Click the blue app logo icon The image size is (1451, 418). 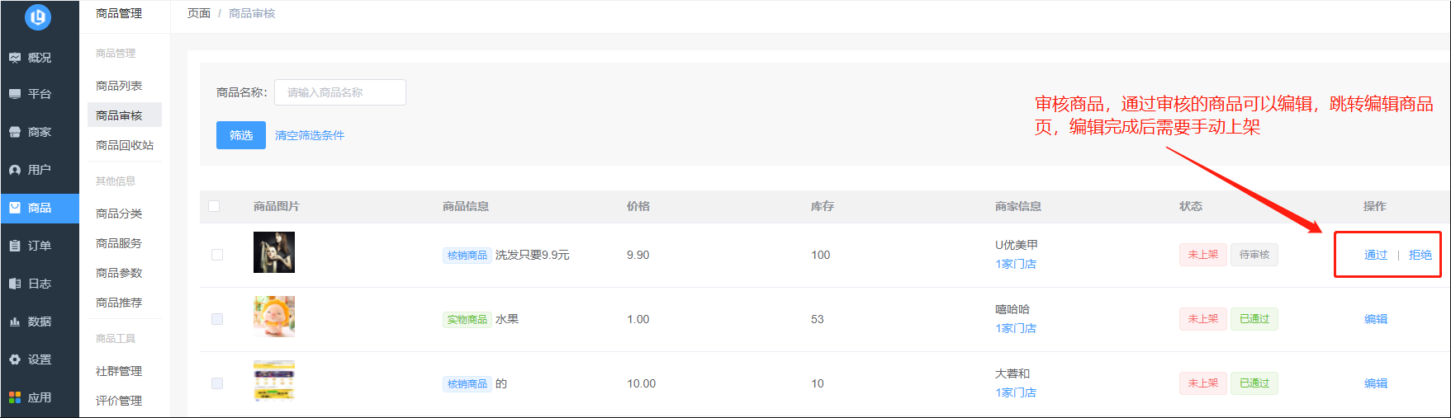[x=38, y=16]
